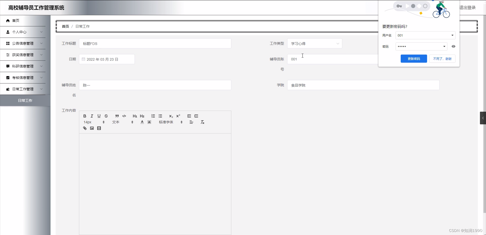Viewport: 486px width, 235px height.
Task: Apply bold formatting in the editor
Action: (85, 116)
